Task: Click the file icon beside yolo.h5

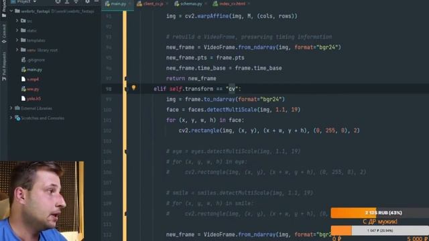Action: coord(23,98)
